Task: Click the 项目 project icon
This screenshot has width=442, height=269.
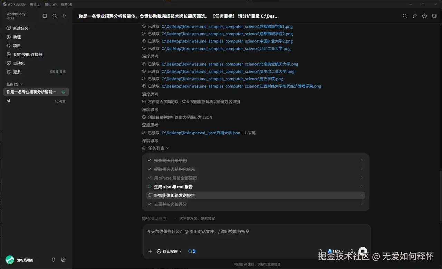Action: (x=9, y=46)
